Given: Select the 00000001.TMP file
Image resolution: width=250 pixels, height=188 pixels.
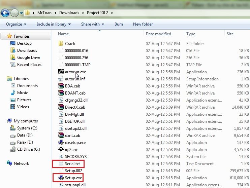Looking at the screenshot, I should pos(77,65).
